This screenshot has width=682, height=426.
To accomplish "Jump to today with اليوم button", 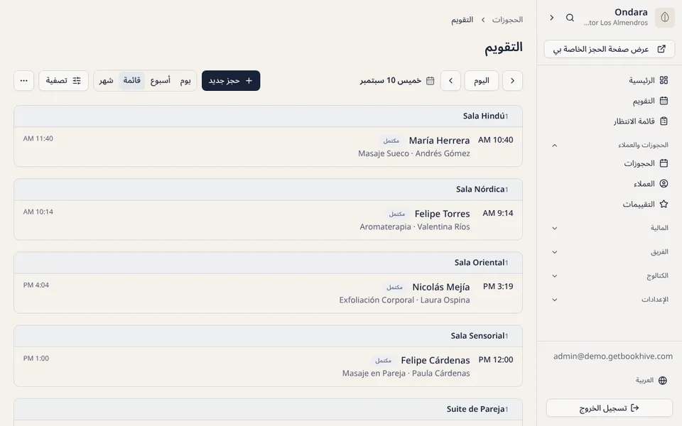I will (x=482, y=80).
